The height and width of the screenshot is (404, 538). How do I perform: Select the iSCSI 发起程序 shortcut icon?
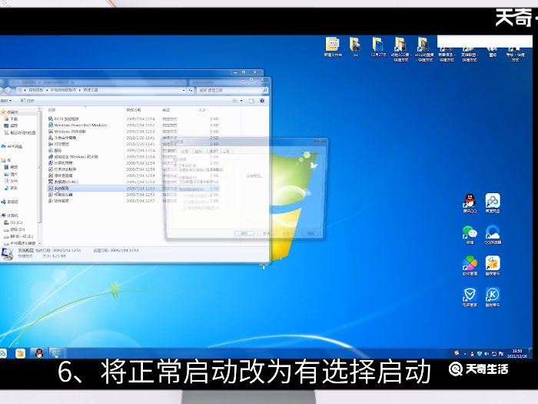[51, 119]
